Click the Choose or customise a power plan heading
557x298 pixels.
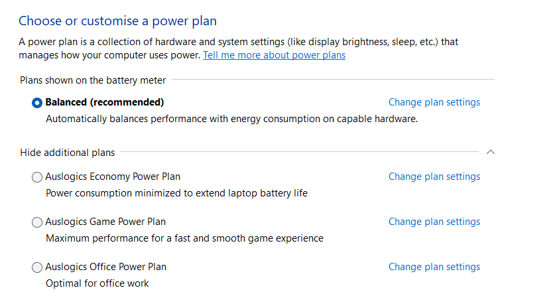(117, 21)
